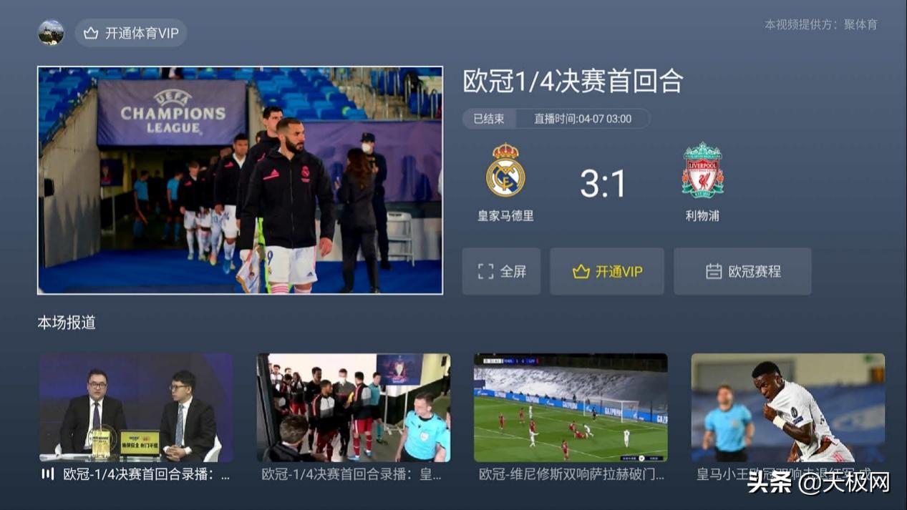The width and height of the screenshot is (907, 510).
Task: Open the Vinicius celebration thumbnail
Action: [787, 408]
